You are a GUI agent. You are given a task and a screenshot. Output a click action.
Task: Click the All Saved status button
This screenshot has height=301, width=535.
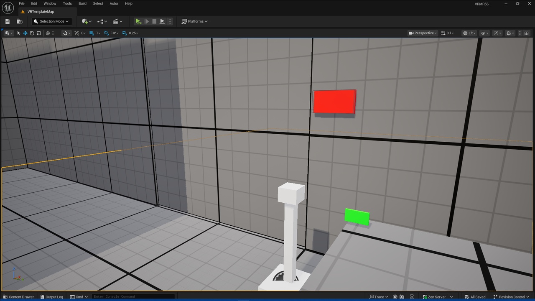(x=475, y=297)
